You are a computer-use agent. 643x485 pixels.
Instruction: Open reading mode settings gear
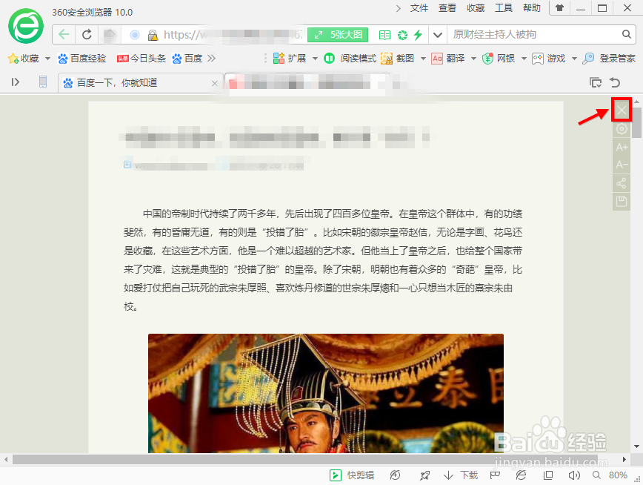tap(622, 129)
